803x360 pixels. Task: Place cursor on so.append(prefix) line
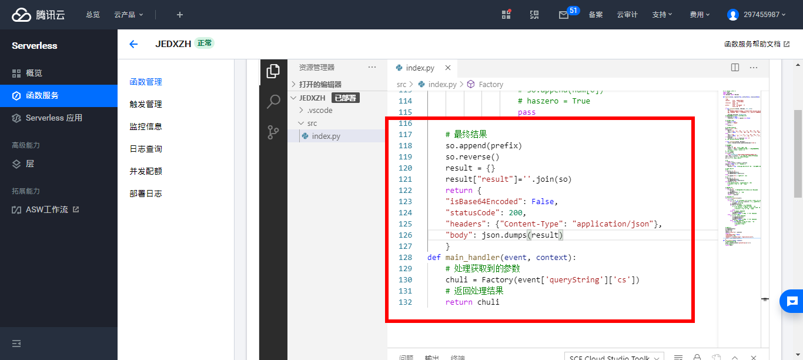coord(484,145)
